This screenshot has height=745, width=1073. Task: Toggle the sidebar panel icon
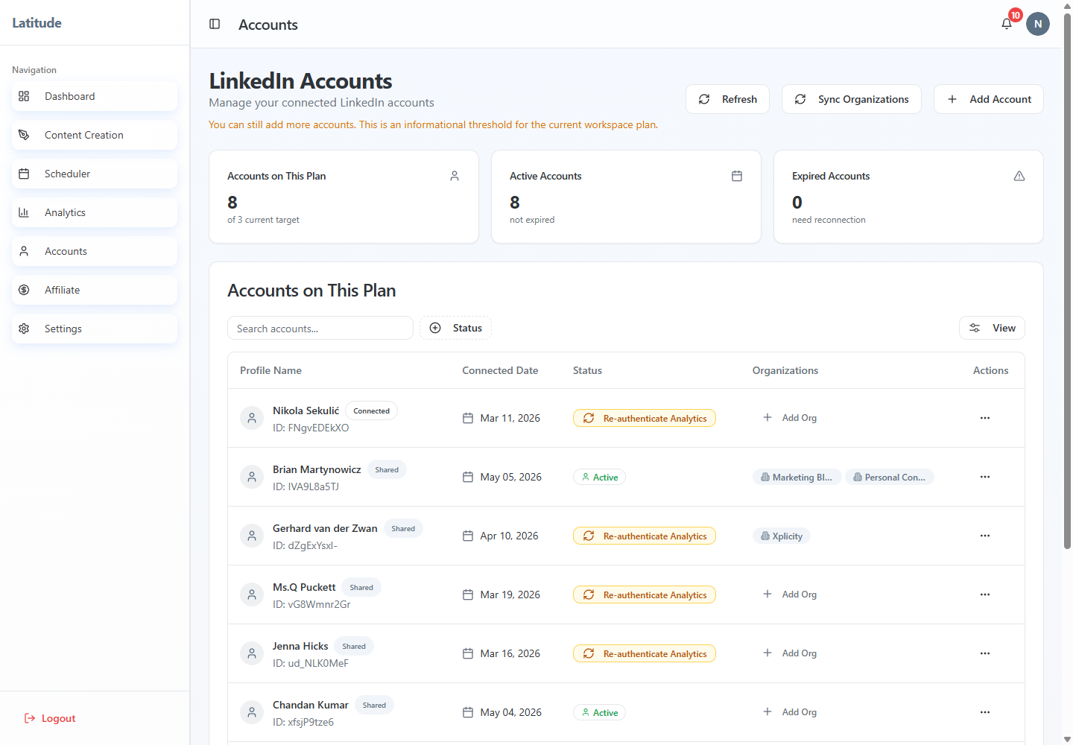click(x=215, y=24)
